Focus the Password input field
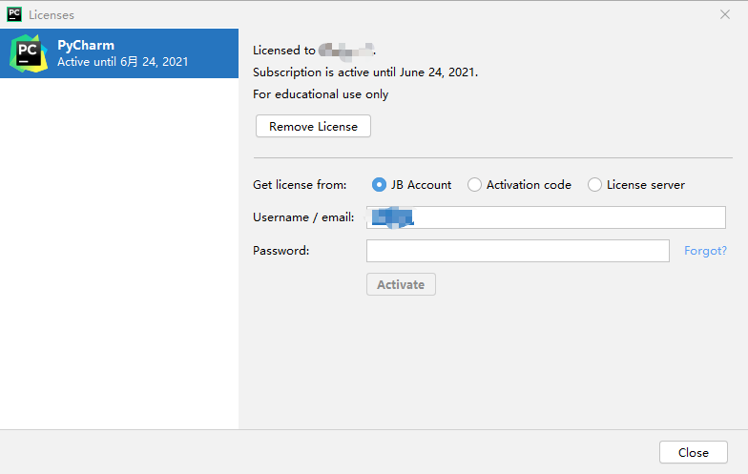 tap(517, 251)
